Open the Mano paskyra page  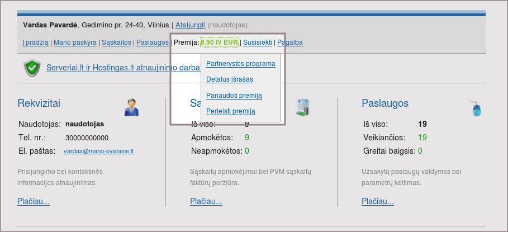pos(74,42)
